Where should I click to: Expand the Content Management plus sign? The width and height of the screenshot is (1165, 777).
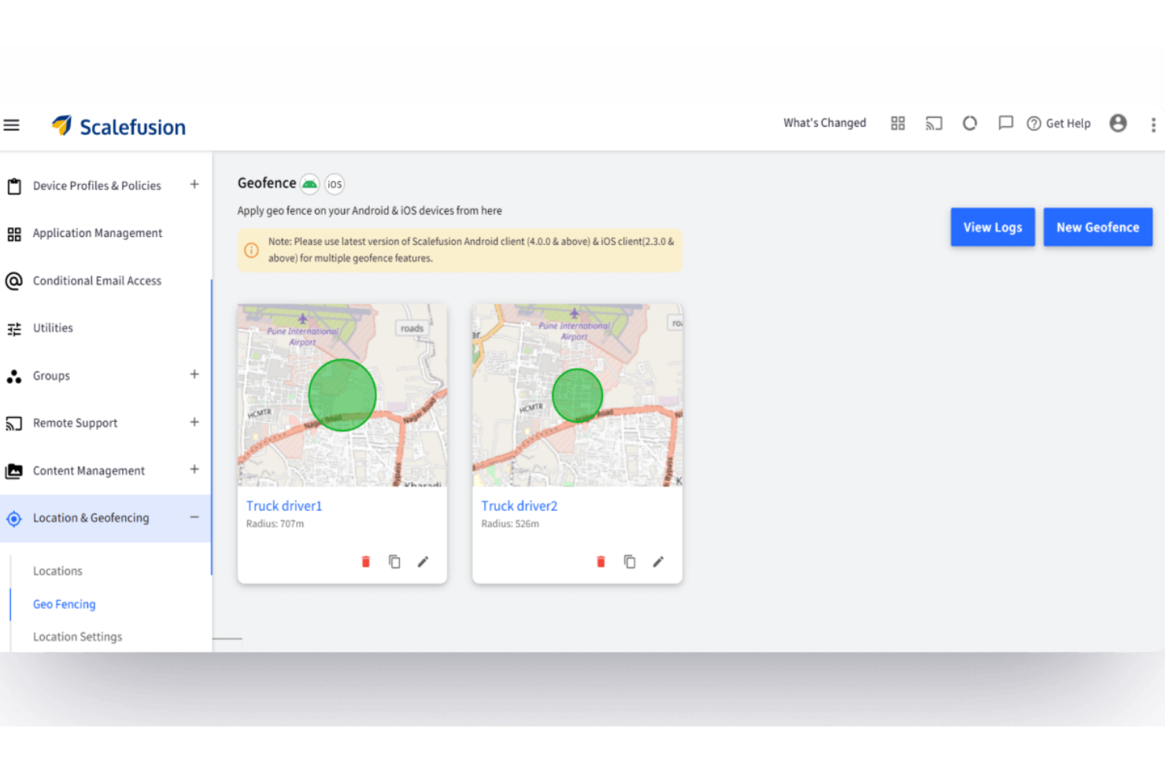(x=194, y=469)
